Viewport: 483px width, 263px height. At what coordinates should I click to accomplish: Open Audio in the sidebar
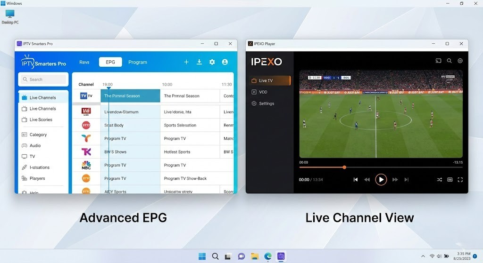click(35, 146)
